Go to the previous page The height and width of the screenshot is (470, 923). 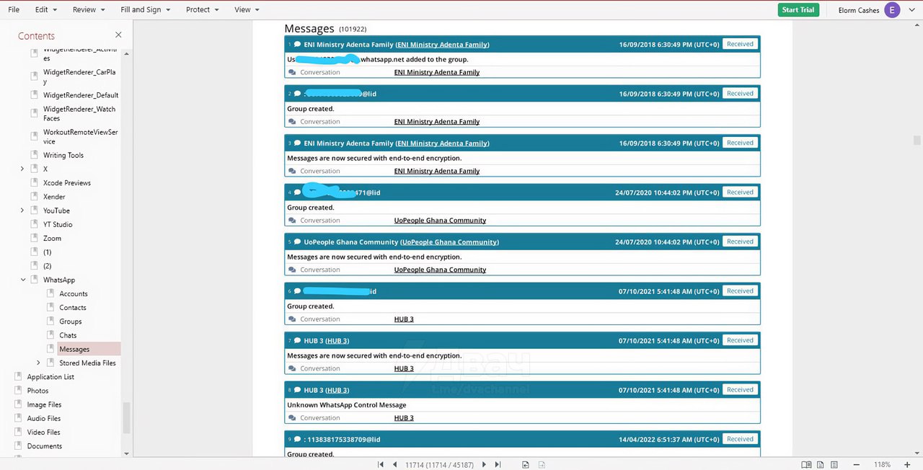[x=395, y=465]
